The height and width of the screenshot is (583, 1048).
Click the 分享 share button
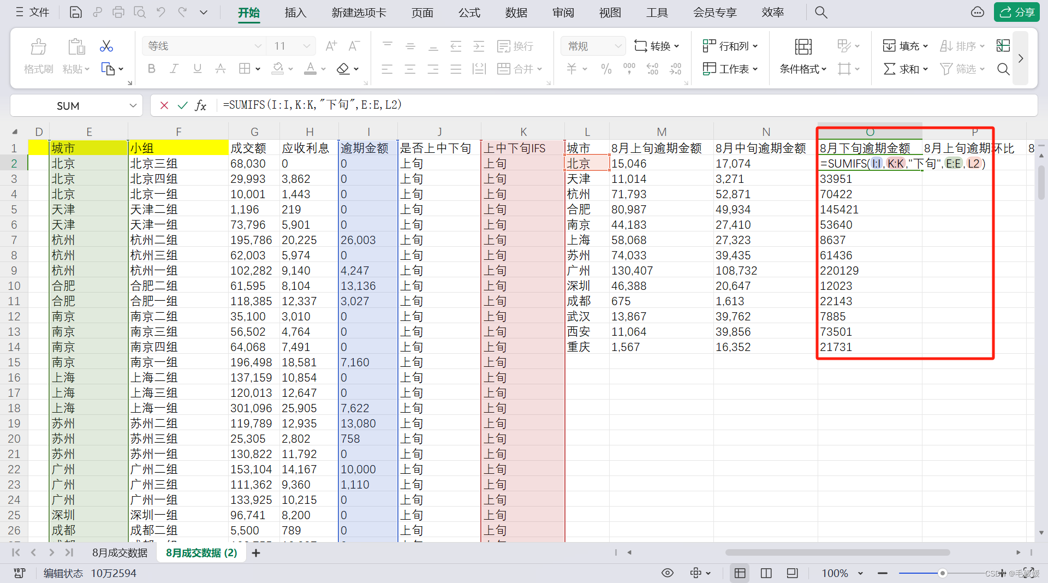(x=1016, y=12)
